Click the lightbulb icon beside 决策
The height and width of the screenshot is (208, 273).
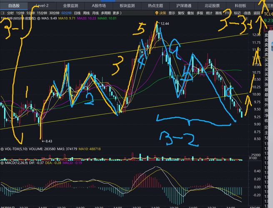157,13
